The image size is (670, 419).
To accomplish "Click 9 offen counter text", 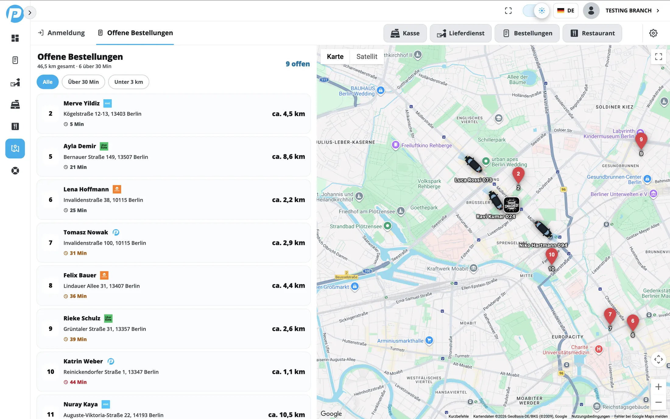I will coord(298,64).
